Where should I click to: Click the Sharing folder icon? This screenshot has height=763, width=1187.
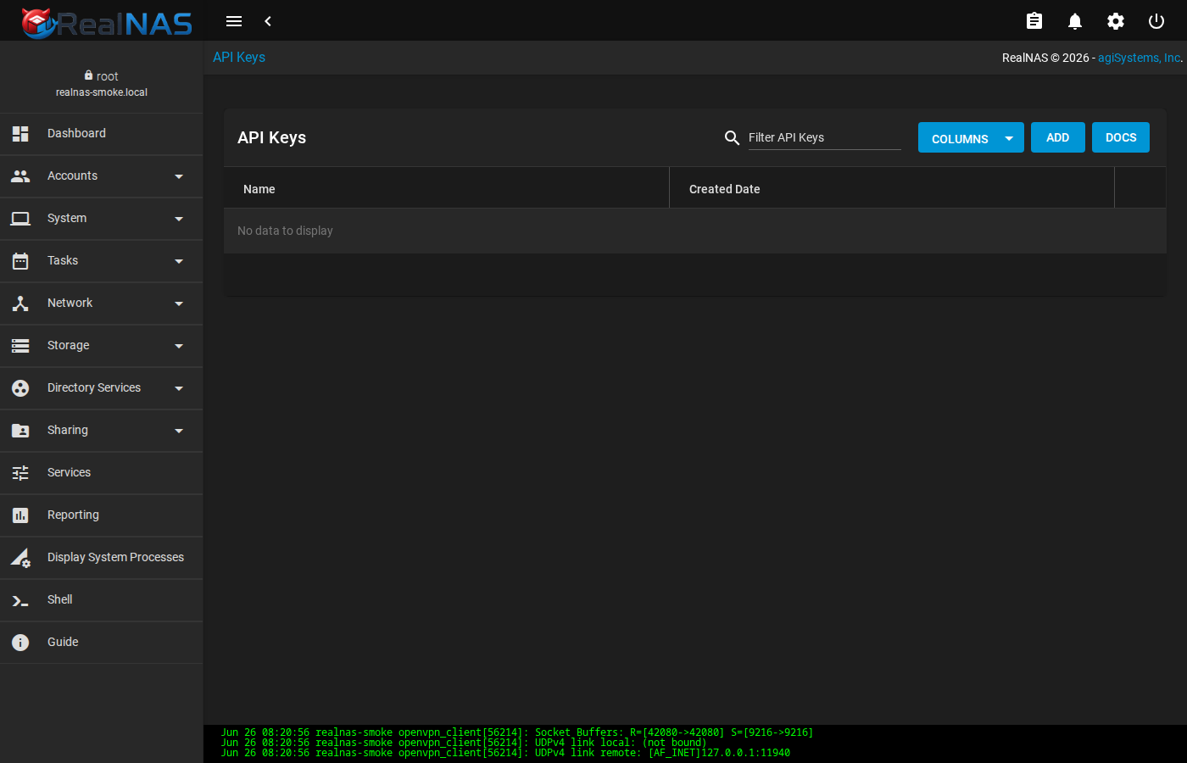(x=20, y=431)
